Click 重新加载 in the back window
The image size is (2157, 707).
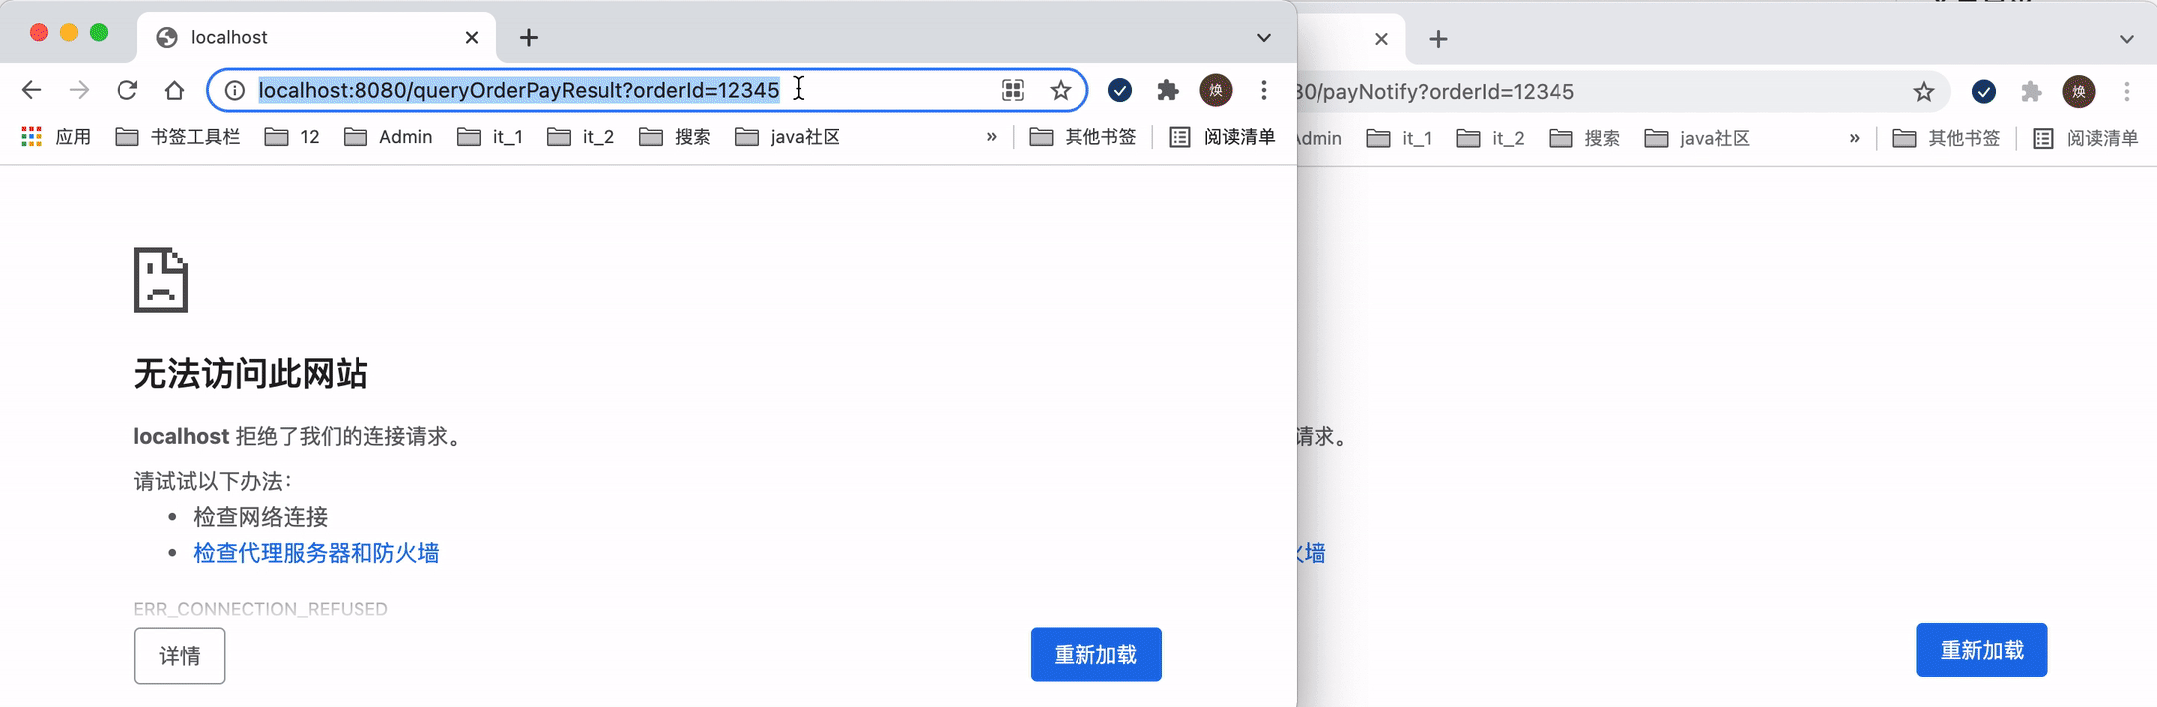point(1982,650)
